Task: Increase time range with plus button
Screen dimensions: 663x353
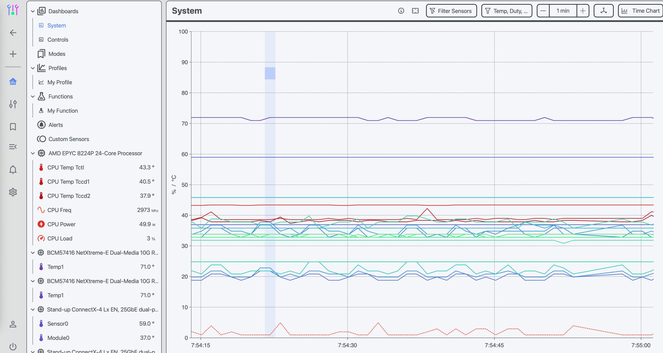Action: (583, 11)
